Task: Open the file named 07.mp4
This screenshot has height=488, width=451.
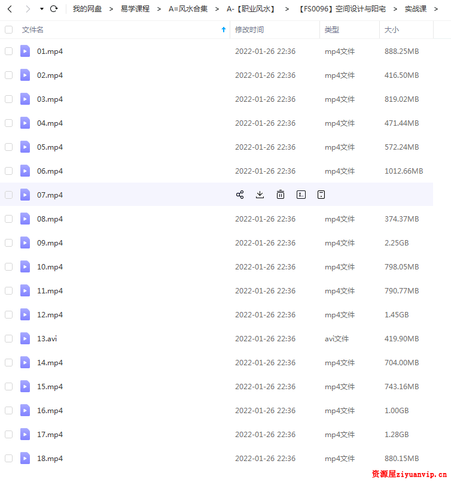Action: [50, 195]
